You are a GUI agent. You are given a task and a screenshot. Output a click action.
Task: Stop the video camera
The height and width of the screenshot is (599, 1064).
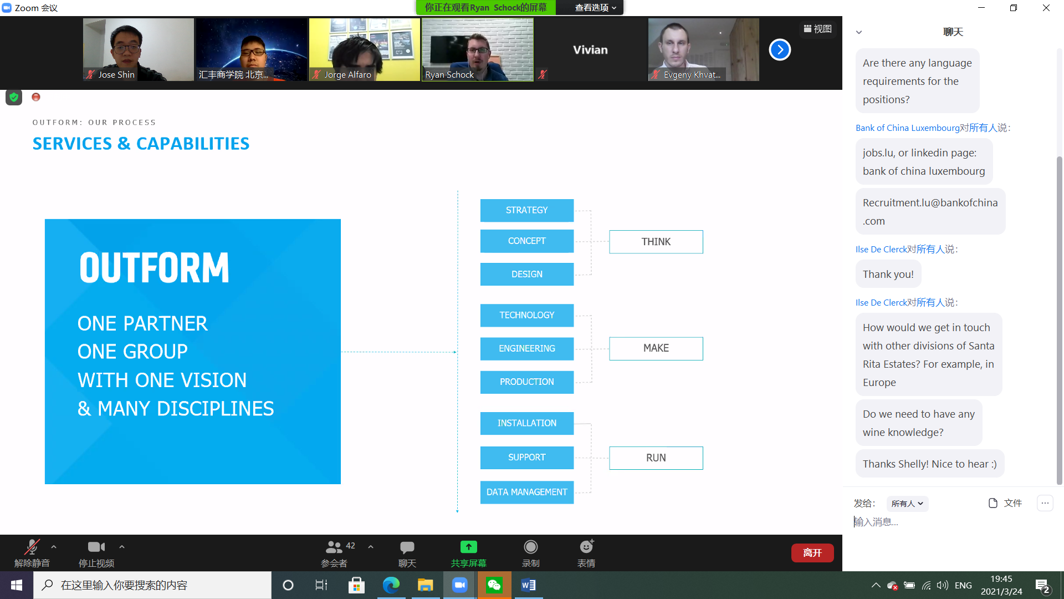coord(96,547)
